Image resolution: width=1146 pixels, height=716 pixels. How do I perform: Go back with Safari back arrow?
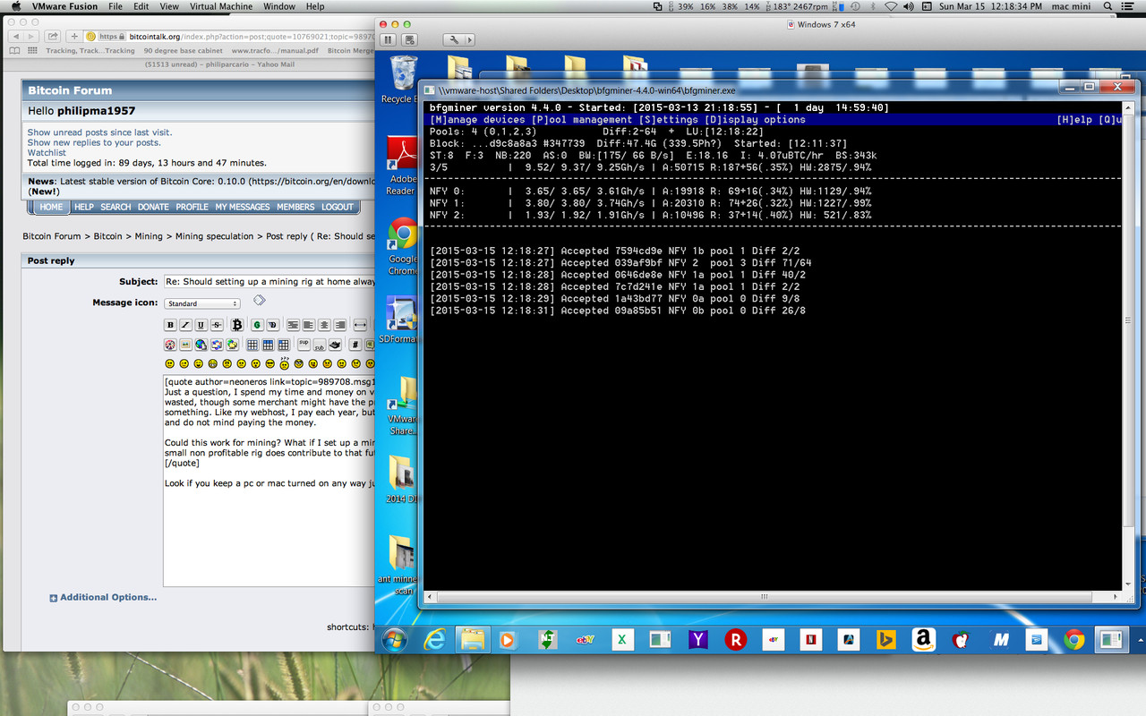16,37
